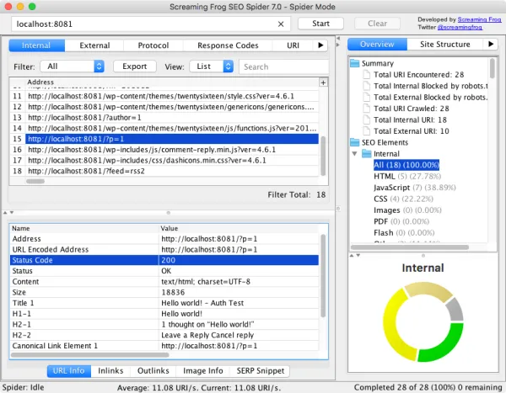Image resolution: width=506 pixels, height=393 pixels.
Task: Select the SERP Snippet tab
Action: pyautogui.click(x=258, y=370)
